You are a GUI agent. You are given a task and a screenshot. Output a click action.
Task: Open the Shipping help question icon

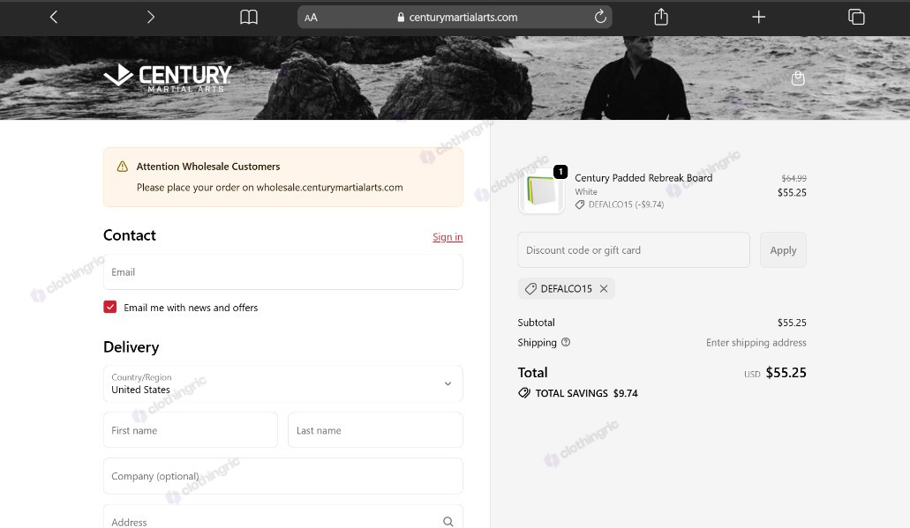566,342
